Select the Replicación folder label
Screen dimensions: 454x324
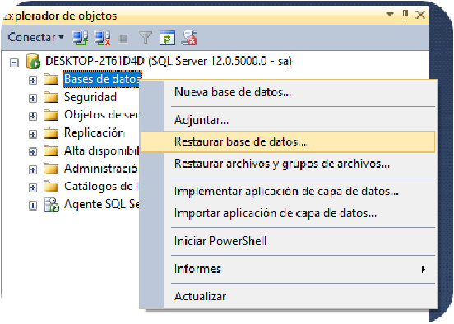click(x=95, y=133)
